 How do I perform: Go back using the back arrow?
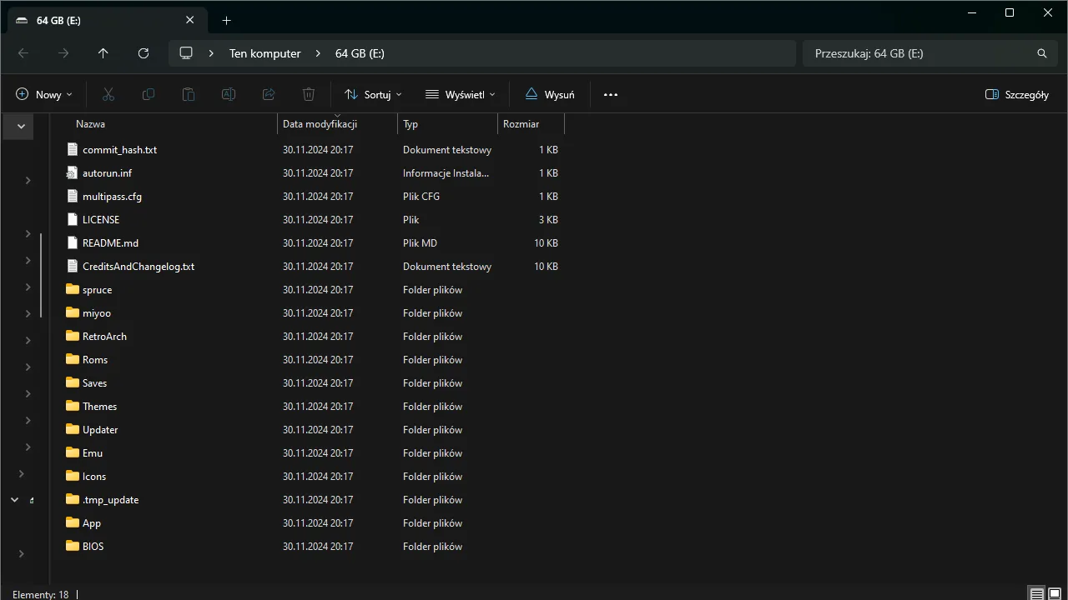(23, 53)
